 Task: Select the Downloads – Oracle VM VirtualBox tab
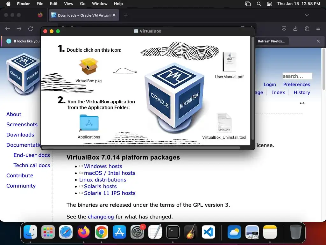pyautogui.click(x=84, y=15)
